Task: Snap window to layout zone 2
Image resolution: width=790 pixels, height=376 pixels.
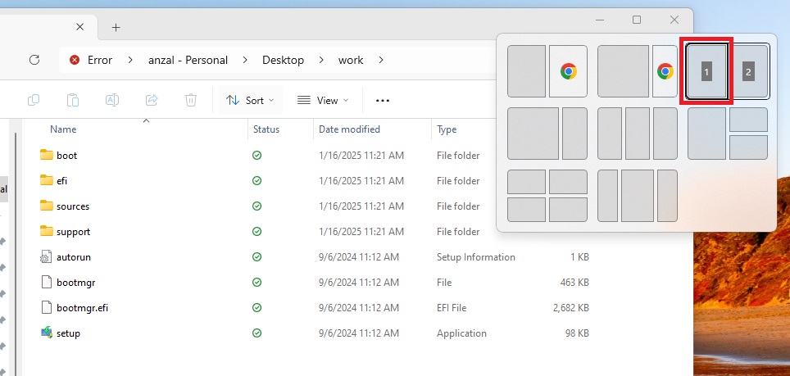Action: pos(748,72)
